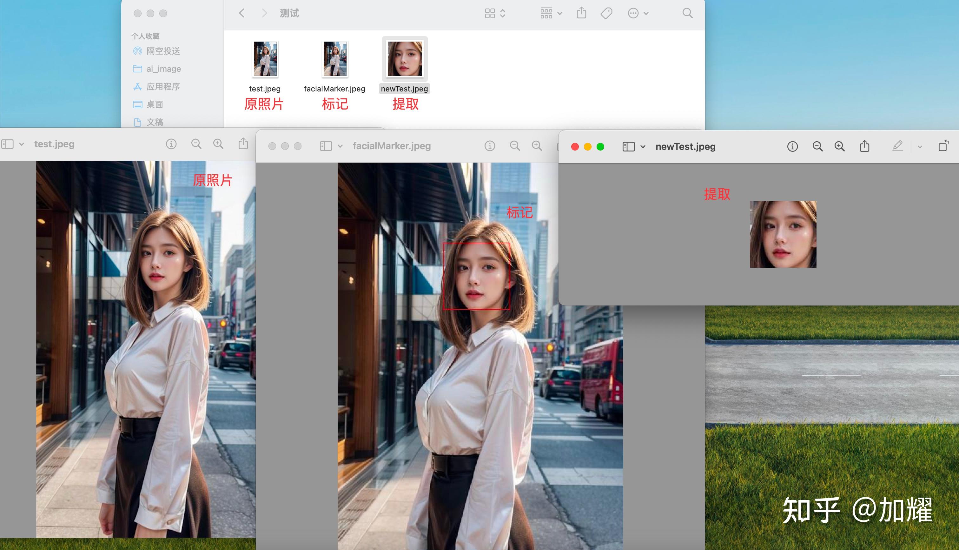Image resolution: width=959 pixels, height=550 pixels.
Task: Go back in Finder navigation
Action: pyautogui.click(x=242, y=13)
